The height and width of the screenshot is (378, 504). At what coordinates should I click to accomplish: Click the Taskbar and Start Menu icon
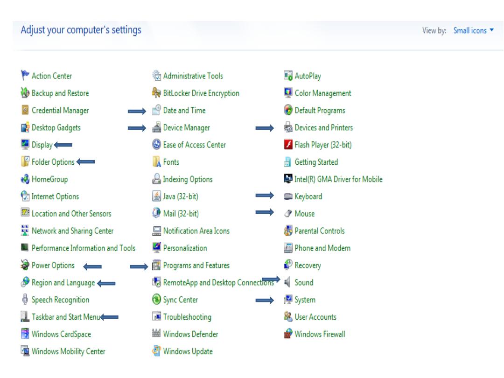25,316
